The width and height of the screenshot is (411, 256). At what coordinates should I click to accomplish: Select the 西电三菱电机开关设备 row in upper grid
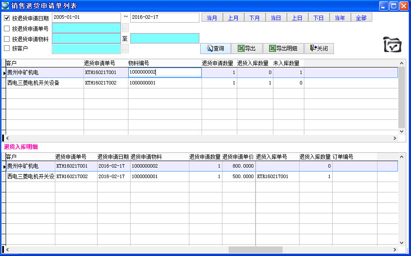pos(44,83)
